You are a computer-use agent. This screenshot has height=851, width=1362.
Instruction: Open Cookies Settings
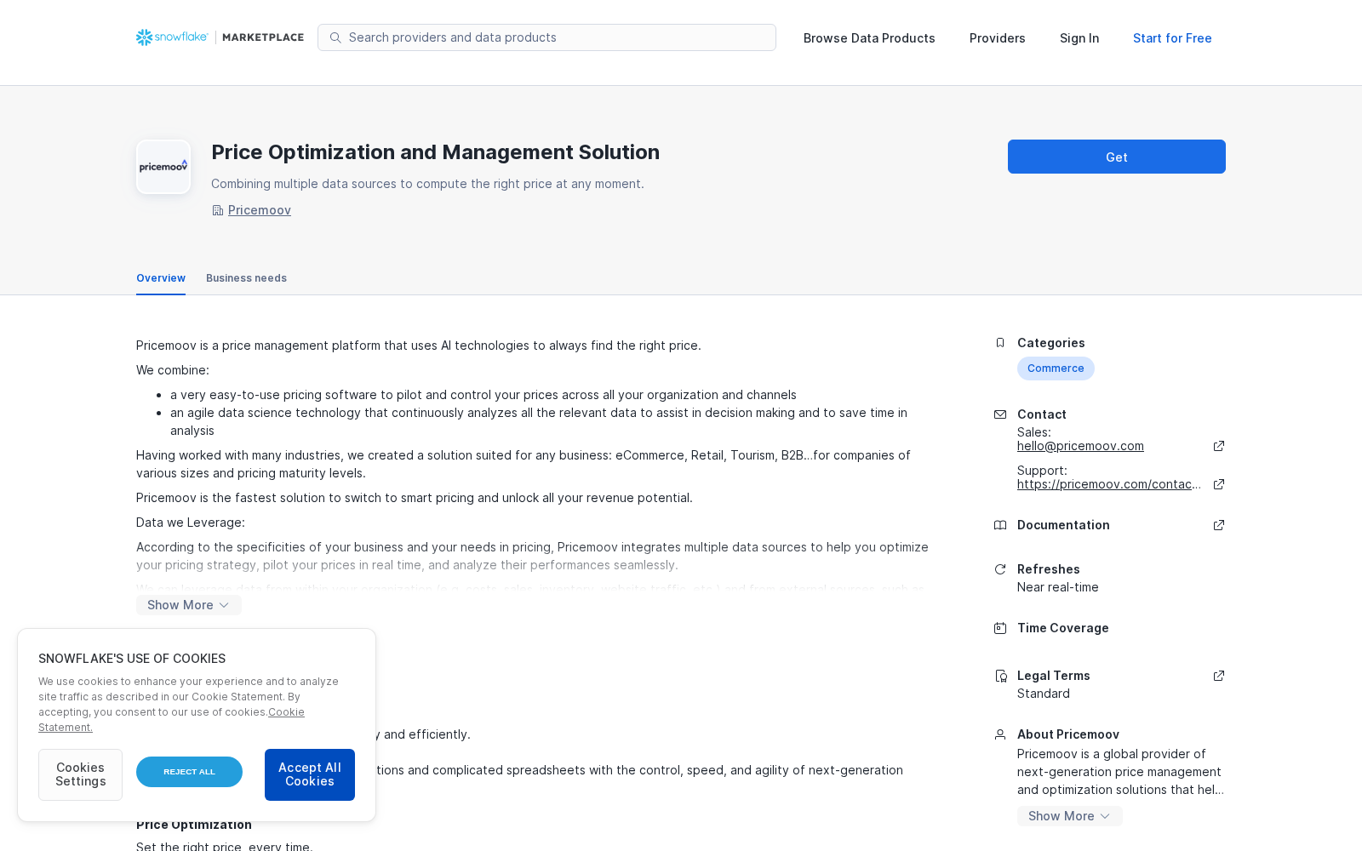coord(80,774)
